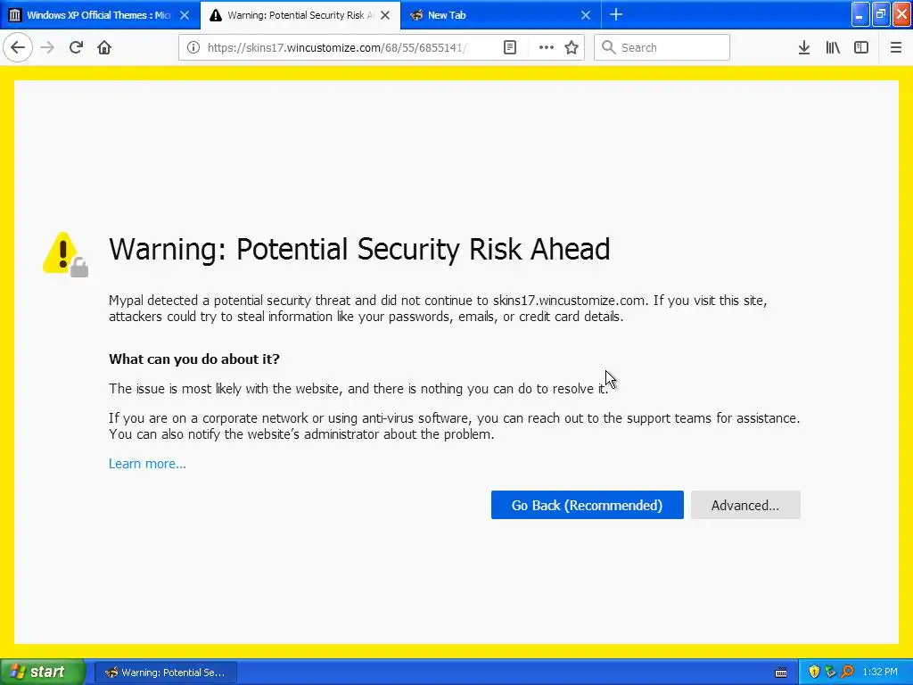Select Warning: Potential Se... taskbar button

[166, 673]
